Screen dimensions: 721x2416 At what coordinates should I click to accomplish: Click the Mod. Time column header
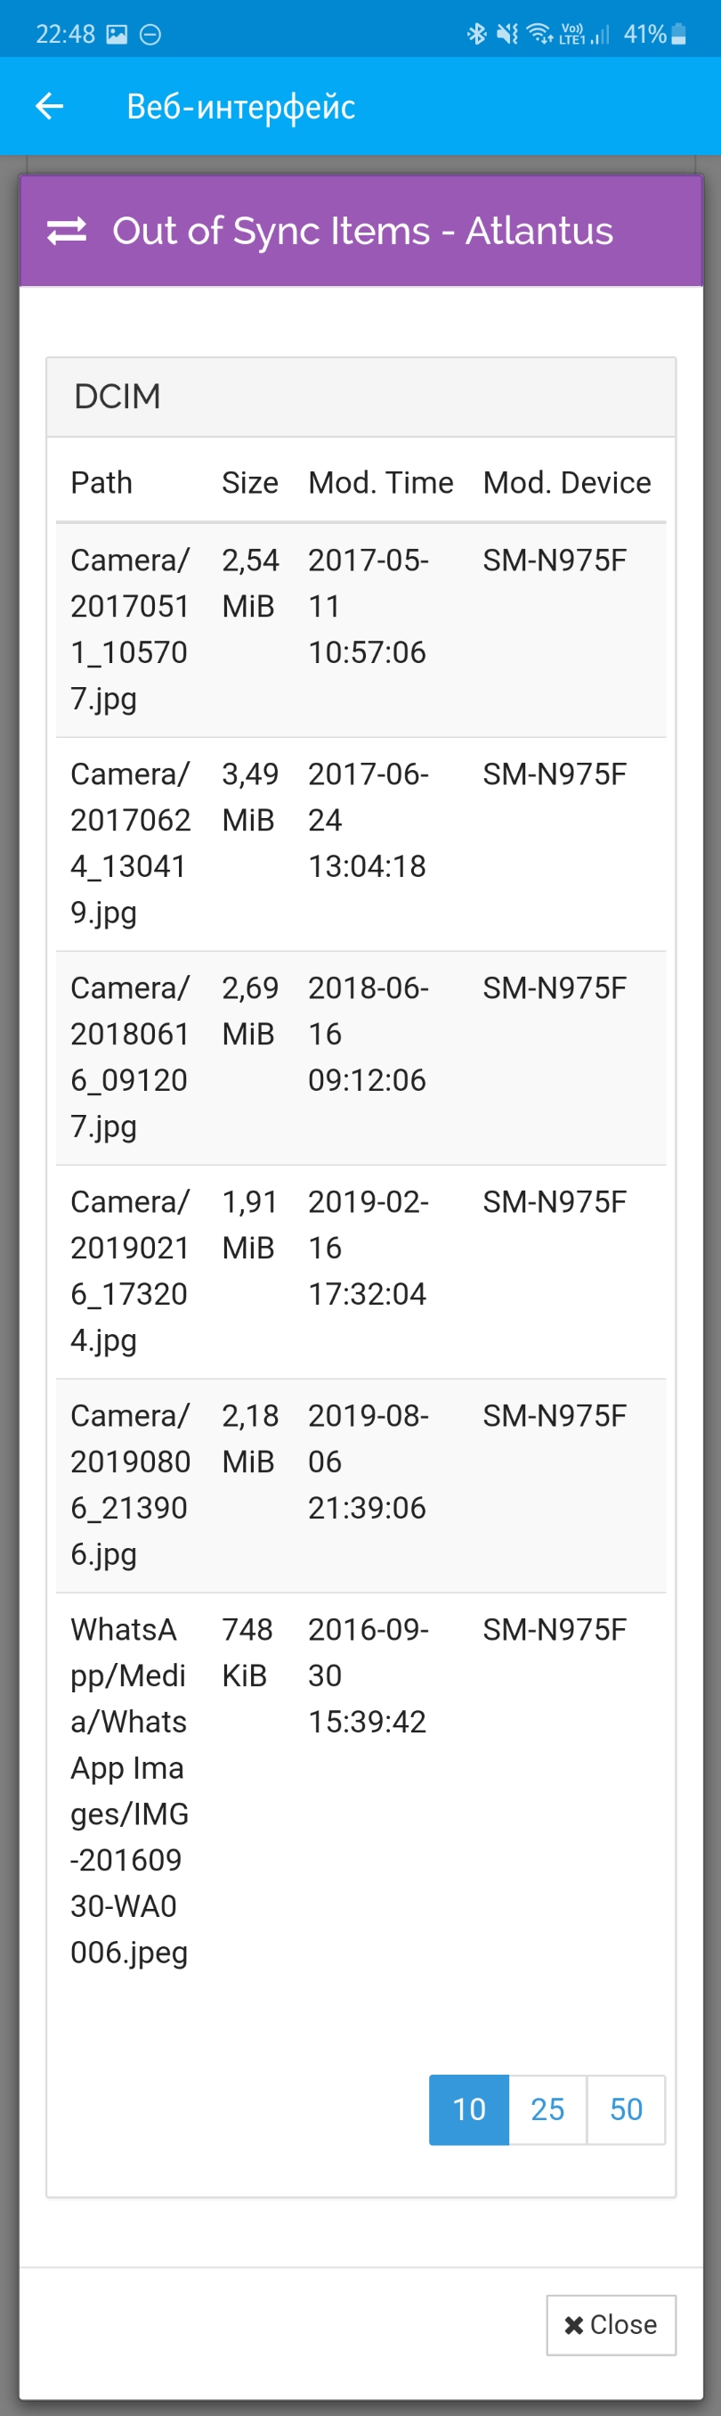[381, 482]
